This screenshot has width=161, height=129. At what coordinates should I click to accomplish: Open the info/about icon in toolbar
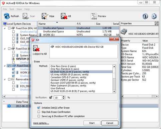(145, 16)
